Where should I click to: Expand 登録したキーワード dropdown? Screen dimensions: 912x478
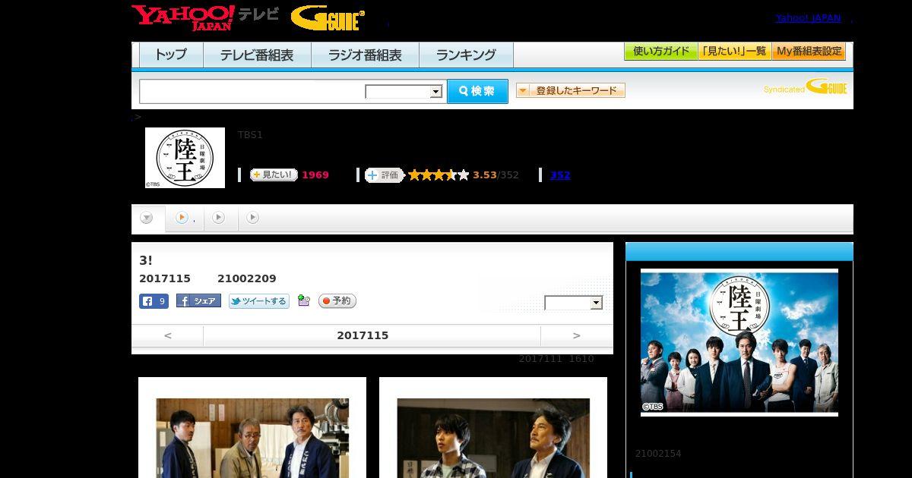(570, 90)
